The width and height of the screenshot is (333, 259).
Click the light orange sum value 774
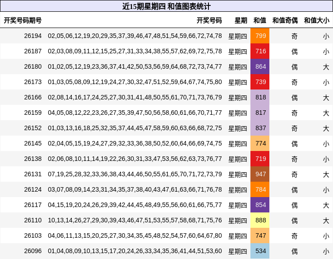pyautogui.click(x=260, y=143)
